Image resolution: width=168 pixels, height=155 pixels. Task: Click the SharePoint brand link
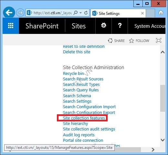coord(42,26)
